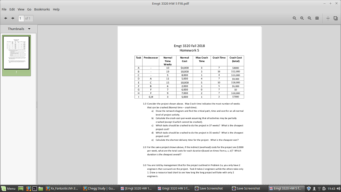Open the View menu
The height and width of the screenshot is (192, 341).
21,9
